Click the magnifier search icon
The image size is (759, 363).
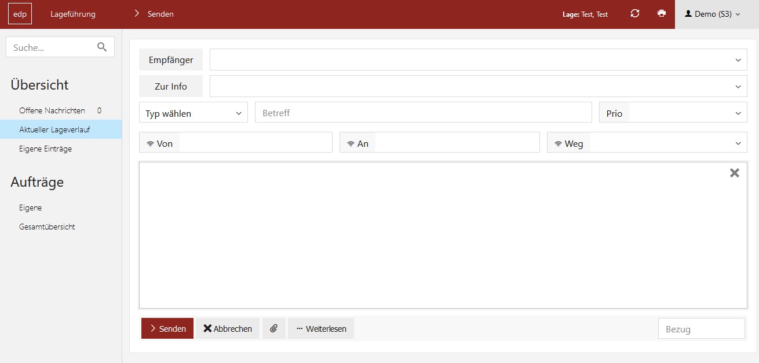[x=103, y=47]
